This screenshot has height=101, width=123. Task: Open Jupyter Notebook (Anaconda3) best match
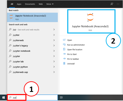[x=32, y=17]
